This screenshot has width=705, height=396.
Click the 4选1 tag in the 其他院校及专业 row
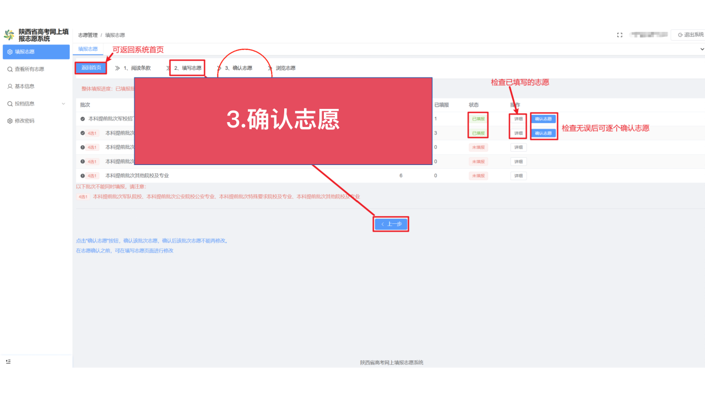(93, 175)
